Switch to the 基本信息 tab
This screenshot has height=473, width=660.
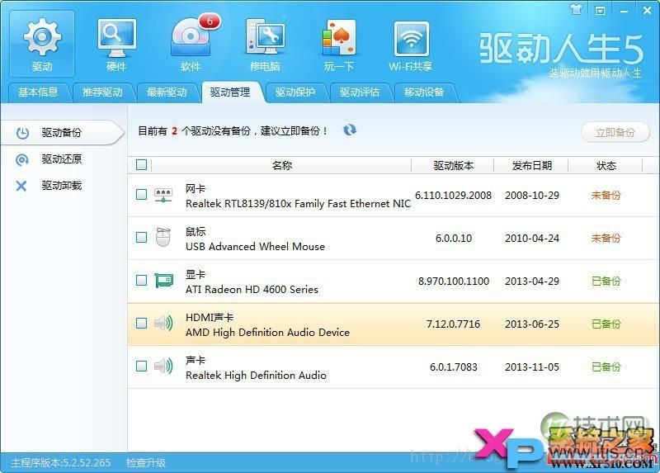click(x=38, y=92)
